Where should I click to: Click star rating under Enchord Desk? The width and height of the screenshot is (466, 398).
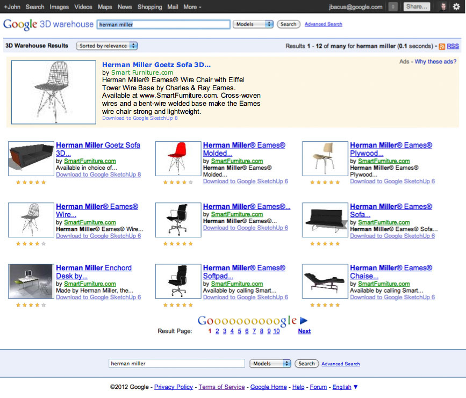(31, 305)
